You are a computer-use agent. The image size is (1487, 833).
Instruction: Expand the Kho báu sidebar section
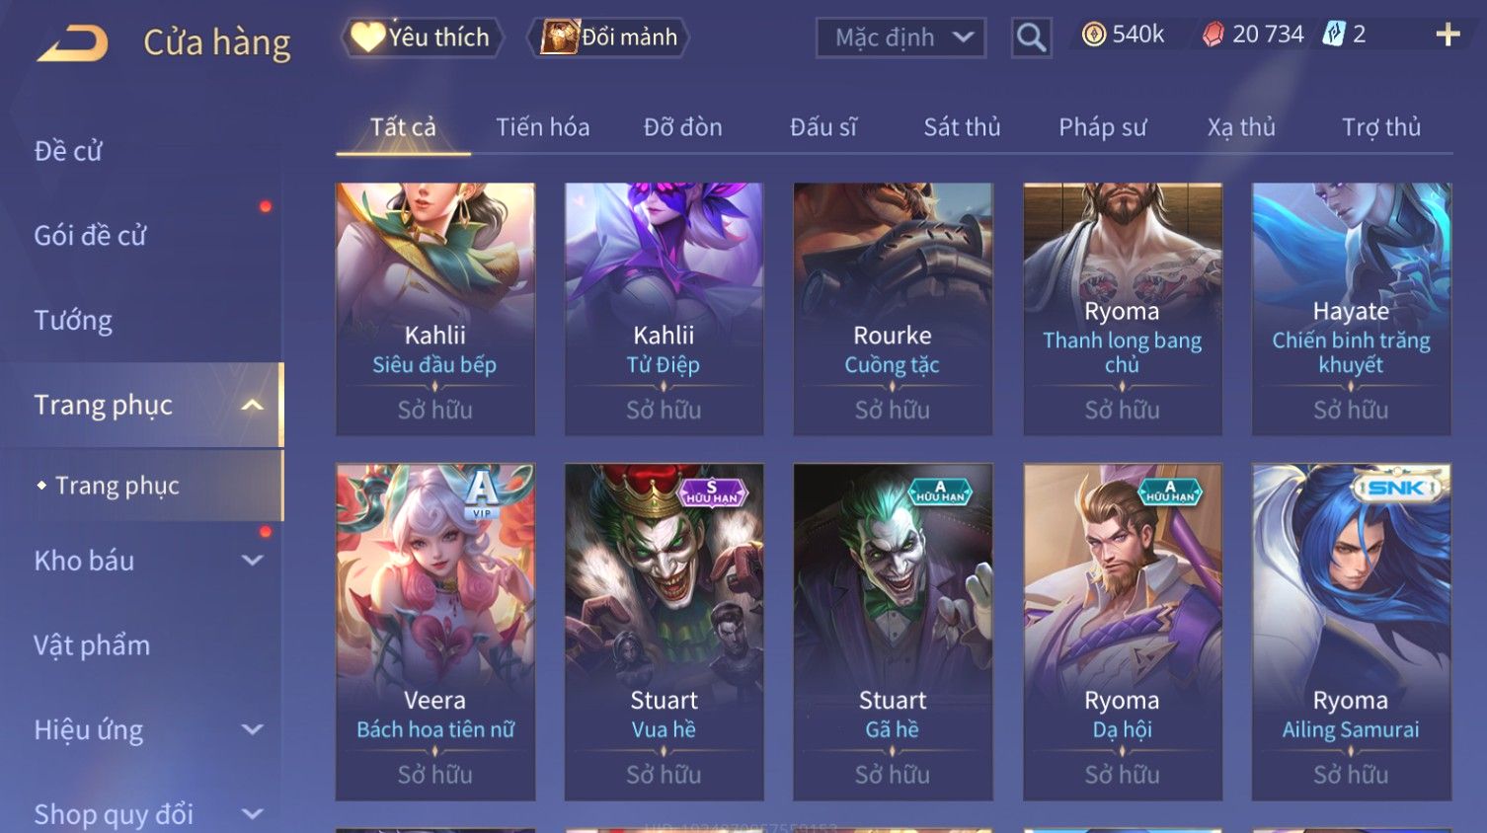point(253,561)
